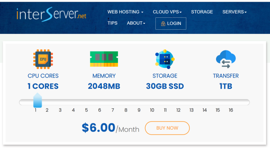Expand the About dropdown menu
Viewport: 270px width, 162px height.
136,23
